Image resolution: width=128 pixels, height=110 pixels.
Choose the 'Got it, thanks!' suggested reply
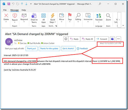coord(68,49)
